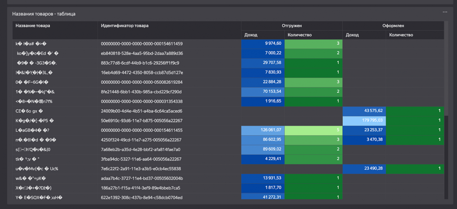Select the ID 00000000-0000-0000-0000-000154611459 cell
457x209 pixels.
142,44
